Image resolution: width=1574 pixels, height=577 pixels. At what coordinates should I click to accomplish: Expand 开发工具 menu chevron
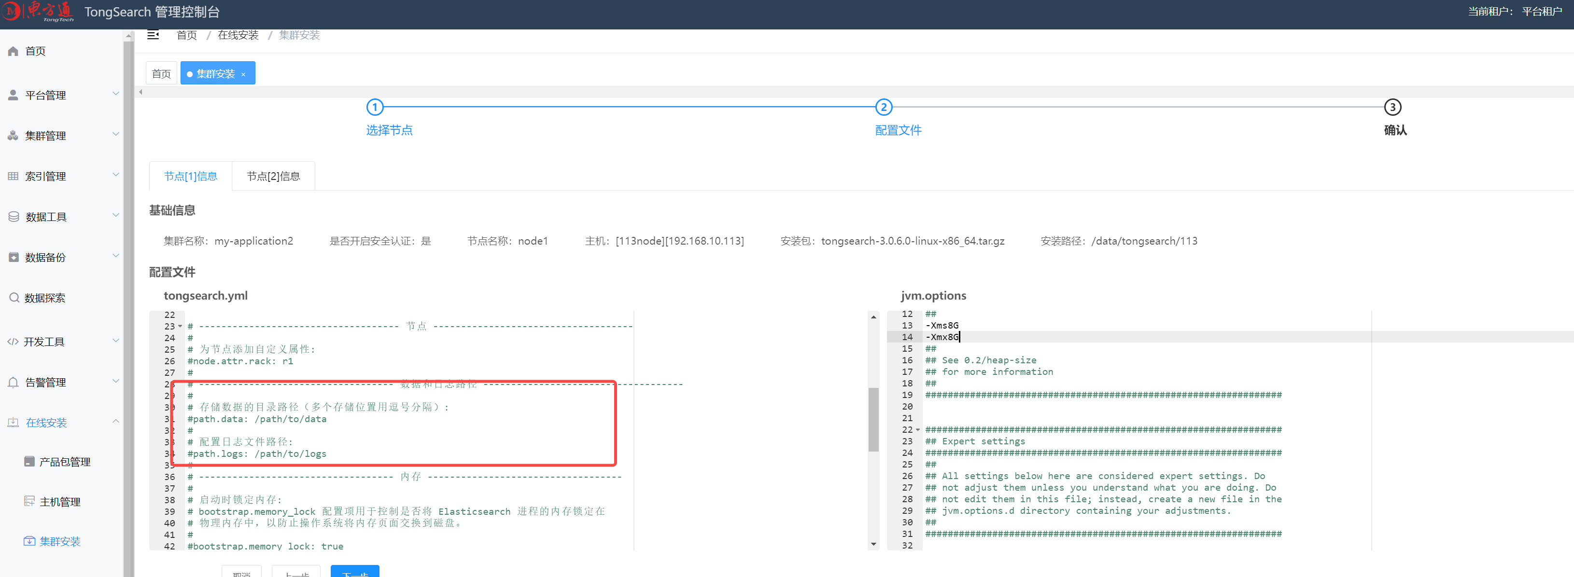click(x=115, y=341)
